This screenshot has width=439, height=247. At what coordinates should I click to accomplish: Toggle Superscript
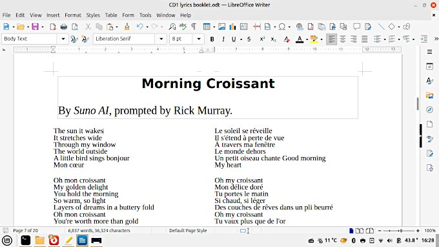click(262, 39)
